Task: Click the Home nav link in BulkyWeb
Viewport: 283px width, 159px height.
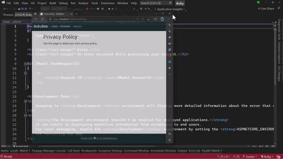Action: tap(54, 26)
